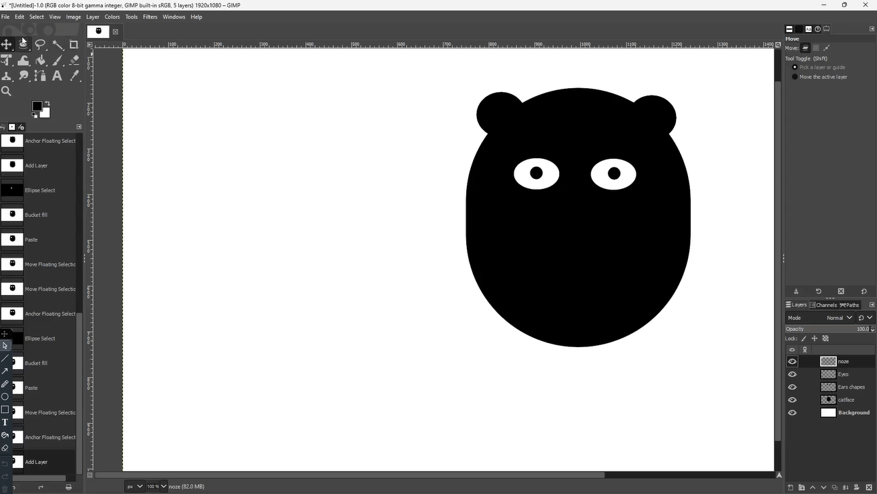Image resolution: width=877 pixels, height=494 pixels.
Task: Save tool preset icon in Tool Options
Action: 796,291
